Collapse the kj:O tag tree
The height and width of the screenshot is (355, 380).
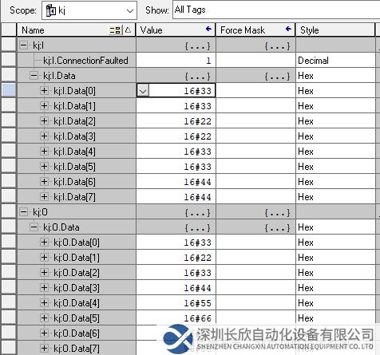24,212
